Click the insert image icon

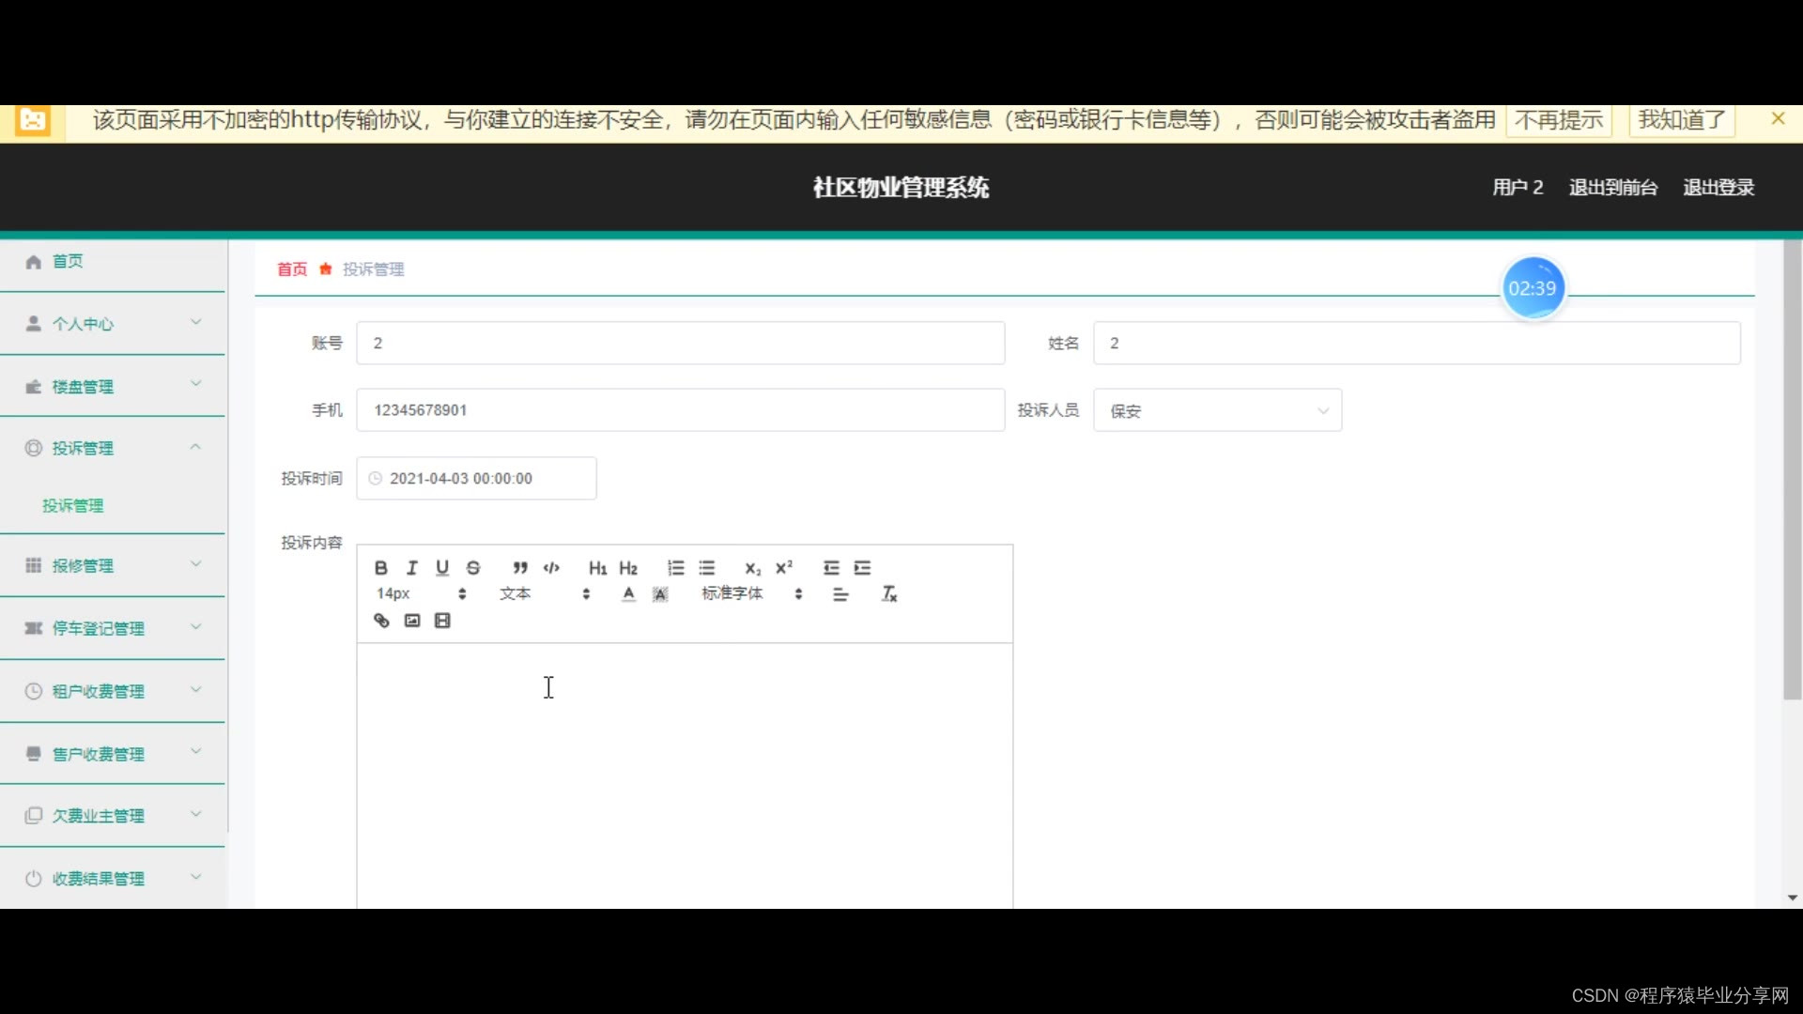point(412,621)
